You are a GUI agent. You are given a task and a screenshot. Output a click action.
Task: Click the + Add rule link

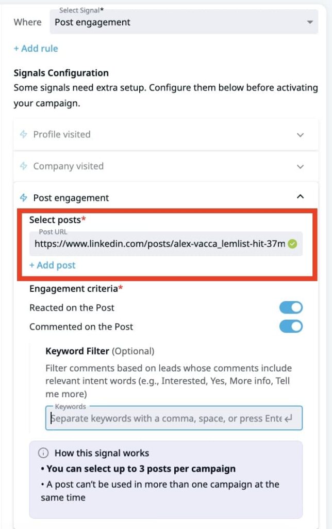[x=36, y=48]
